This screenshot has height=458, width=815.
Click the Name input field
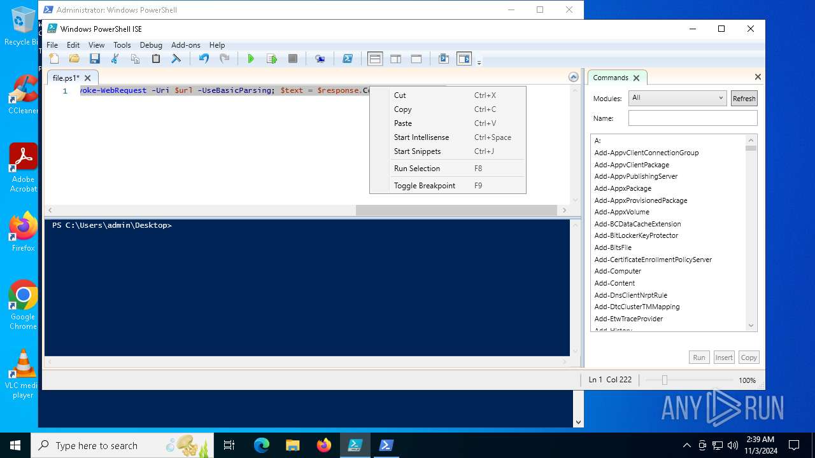[x=693, y=118]
